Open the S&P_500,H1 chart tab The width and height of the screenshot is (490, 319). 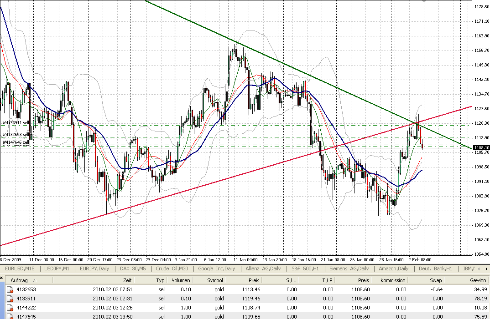pyautogui.click(x=305, y=268)
